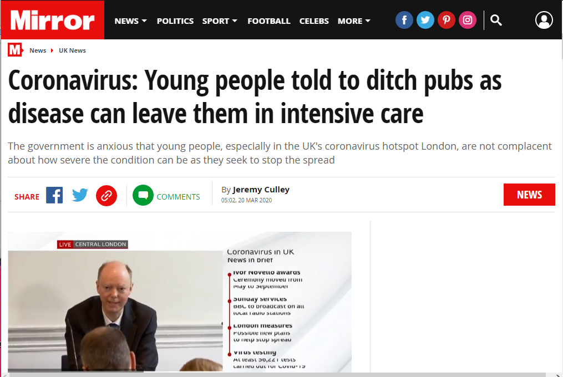The width and height of the screenshot is (563, 377).
Task: Open the Mirror Twitter icon in header
Action: pyautogui.click(x=425, y=20)
